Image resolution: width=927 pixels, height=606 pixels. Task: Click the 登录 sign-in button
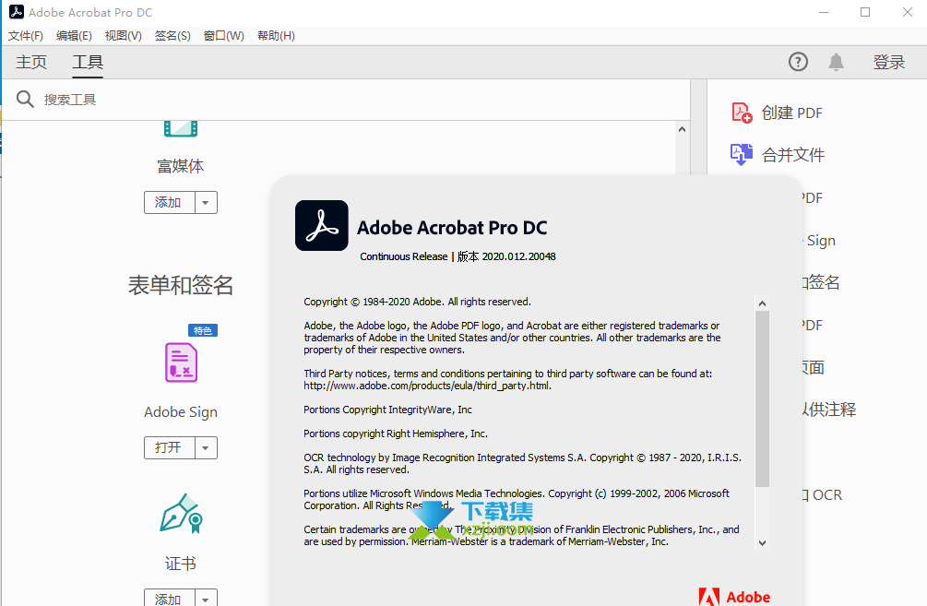(x=888, y=62)
